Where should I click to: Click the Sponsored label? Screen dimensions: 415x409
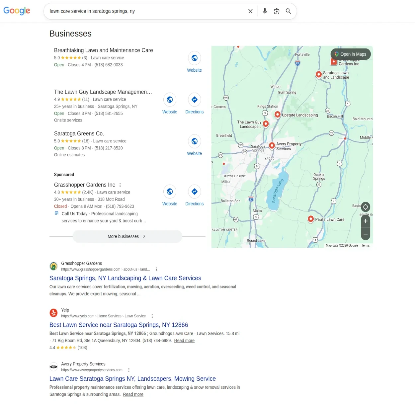pos(64,175)
